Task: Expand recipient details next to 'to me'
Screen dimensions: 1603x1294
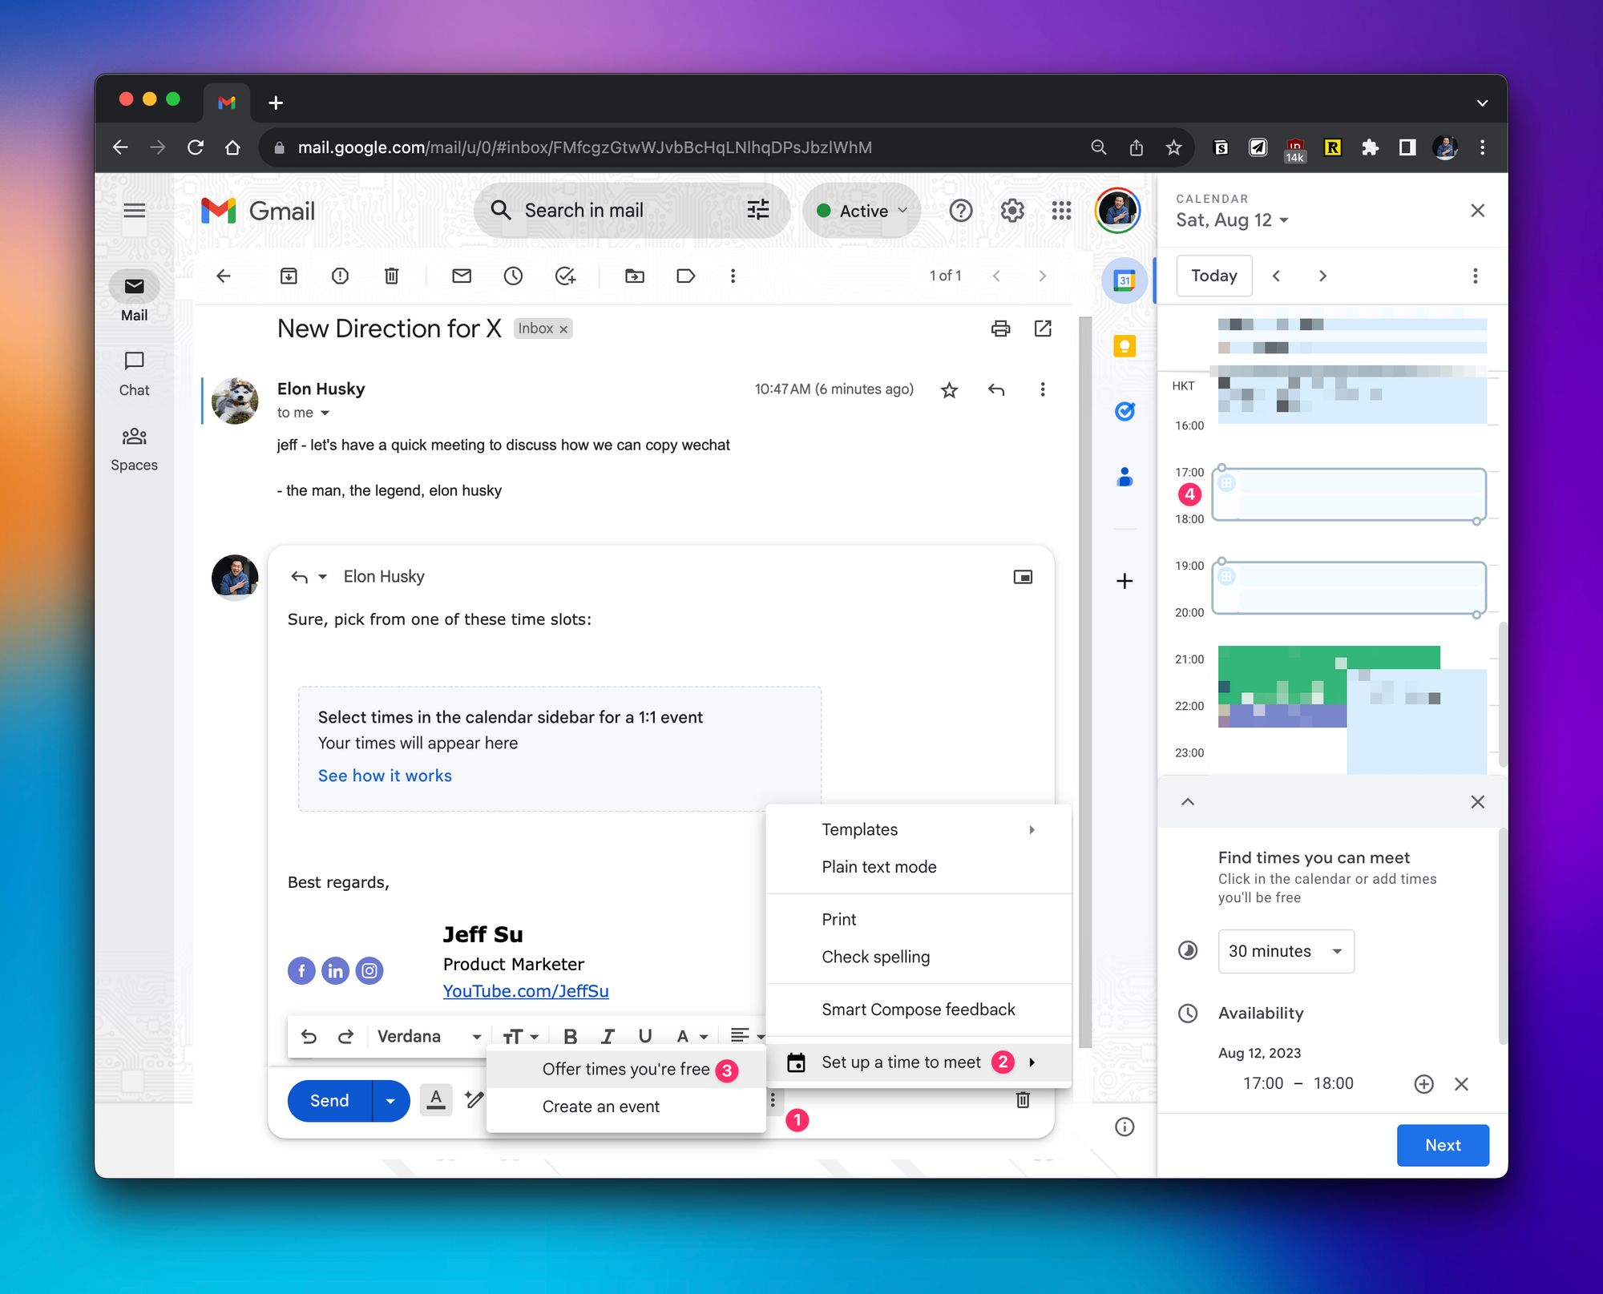Action: pos(325,413)
